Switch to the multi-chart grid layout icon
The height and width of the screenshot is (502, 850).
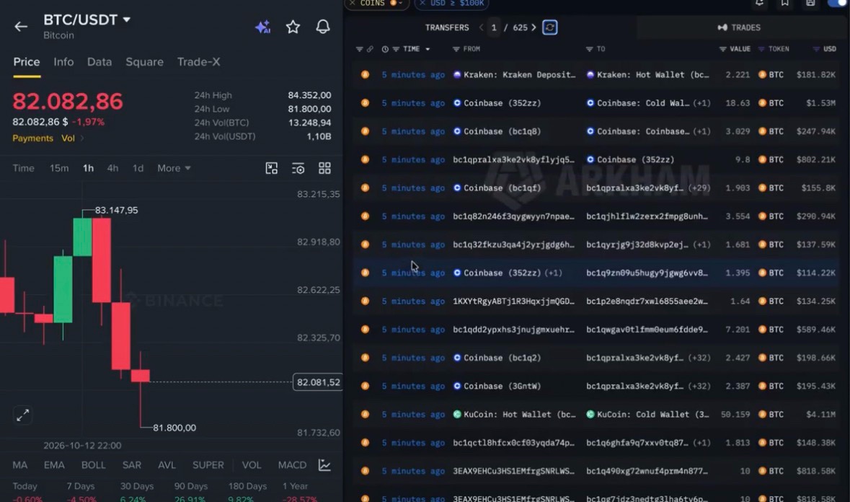click(324, 168)
